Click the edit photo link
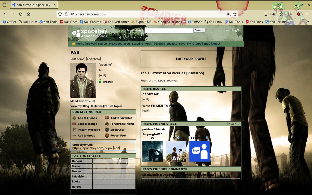This screenshot has width=312, height=195. (94, 59)
